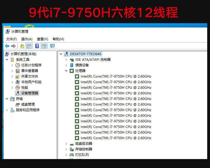Collapse the DESKTOP-T7EO64S device root
The width and height of the screenshot is (210, 168).
point(61,54)
